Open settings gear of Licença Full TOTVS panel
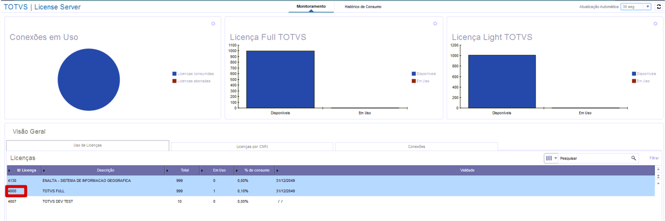 tap(435, 23)
